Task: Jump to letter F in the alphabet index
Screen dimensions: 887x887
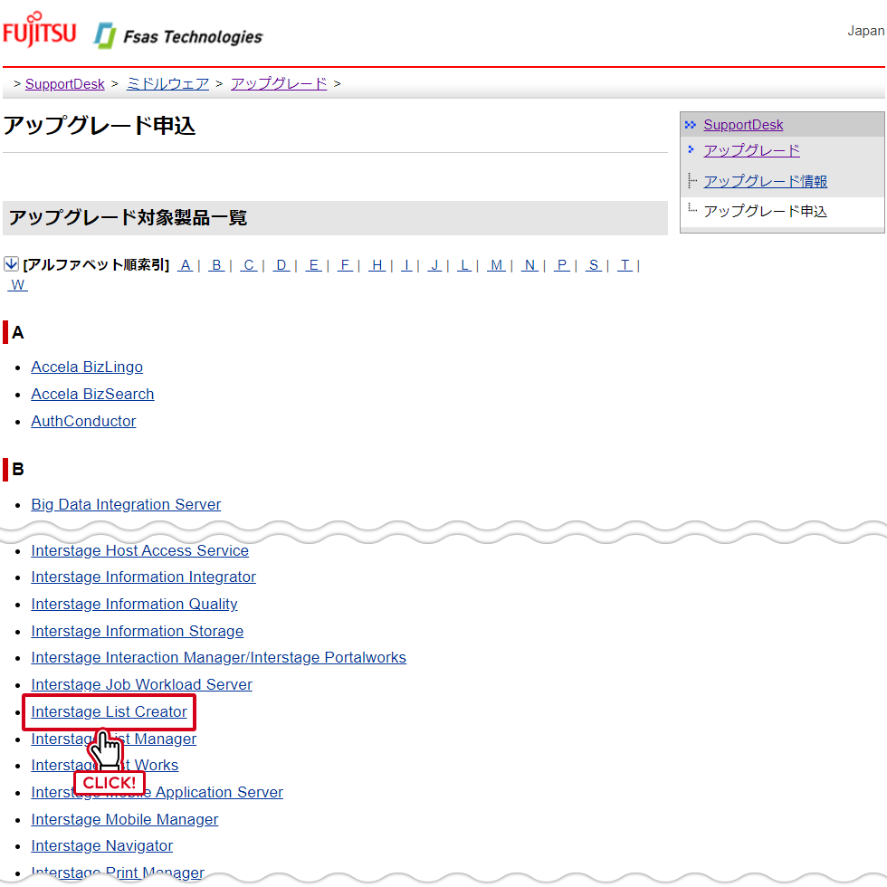Action: [345, 264]
